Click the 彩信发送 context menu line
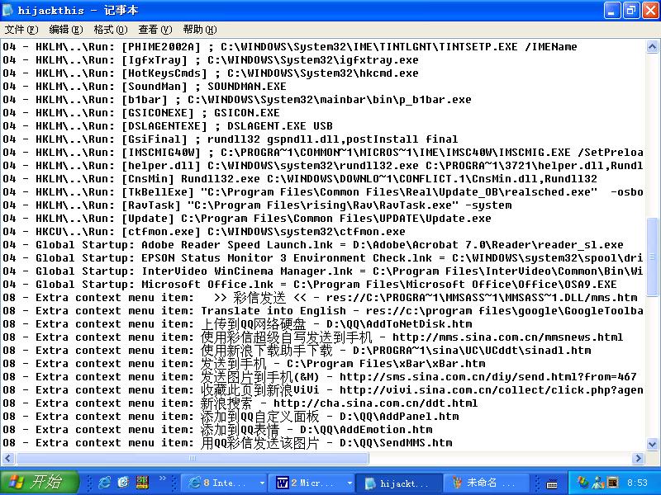 click(x=320, y=298)
